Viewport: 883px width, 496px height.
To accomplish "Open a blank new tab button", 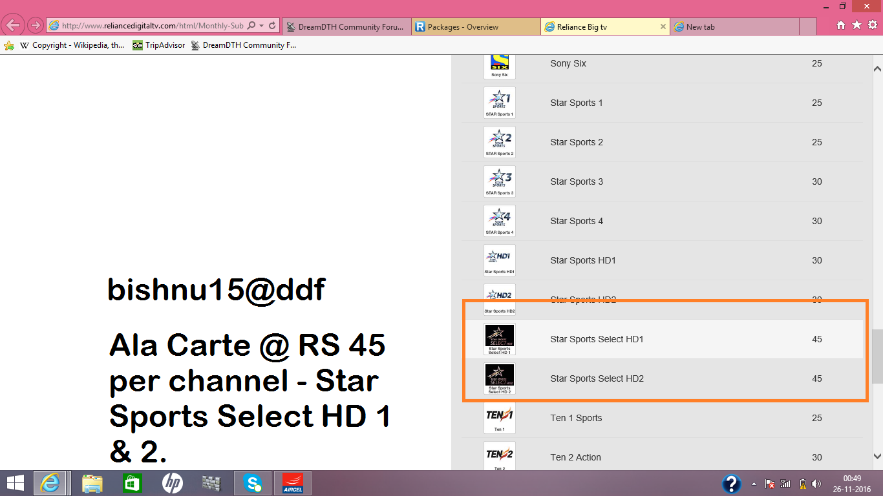I will [808, 26].
